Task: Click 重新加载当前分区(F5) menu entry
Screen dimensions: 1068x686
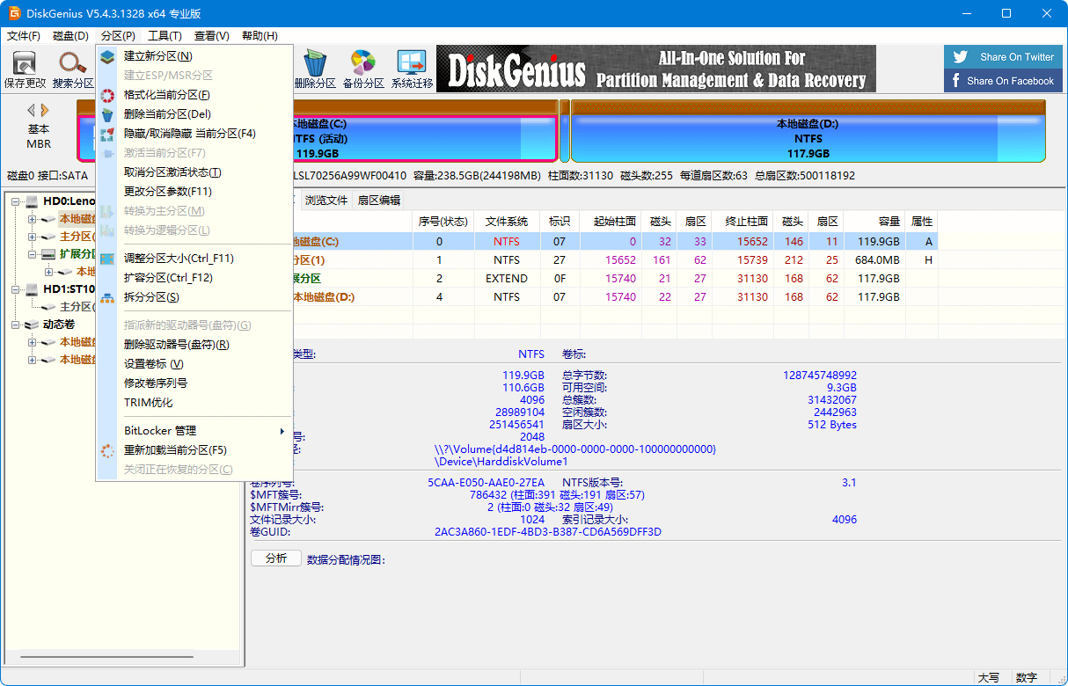Action: (x=194, y=450)
